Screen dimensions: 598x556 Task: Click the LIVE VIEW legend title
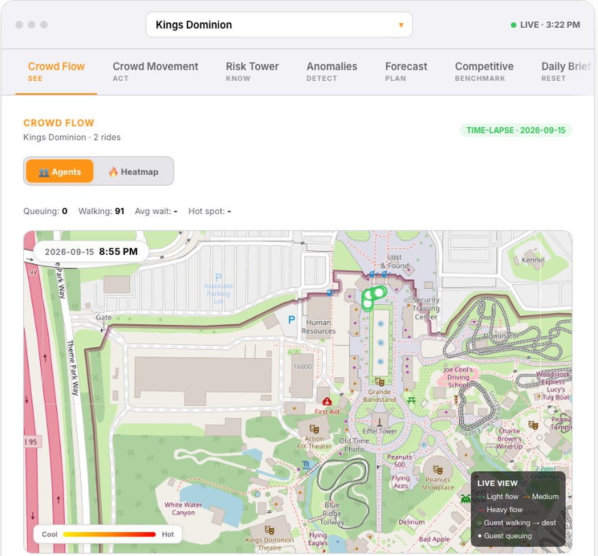point(497,483)
